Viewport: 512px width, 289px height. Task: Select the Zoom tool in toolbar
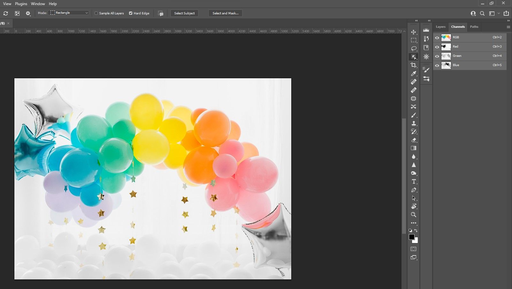[x=413, y=215]
